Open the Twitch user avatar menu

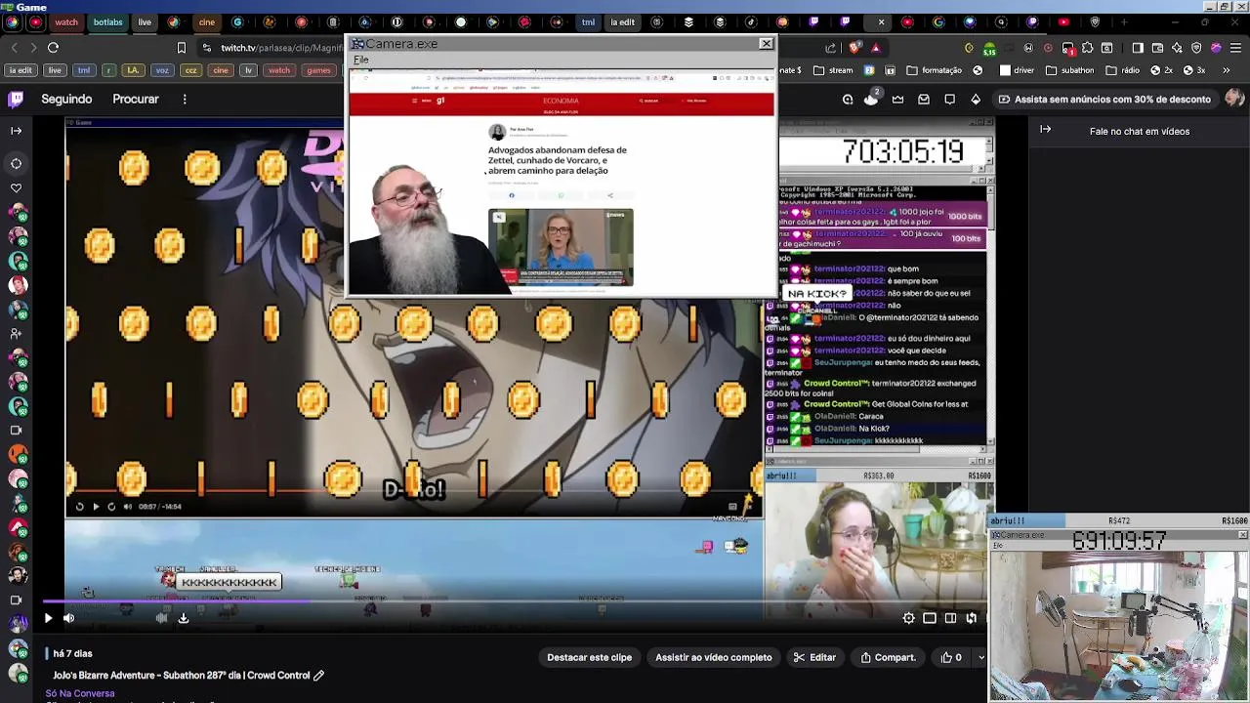(x=1234, y=99)
